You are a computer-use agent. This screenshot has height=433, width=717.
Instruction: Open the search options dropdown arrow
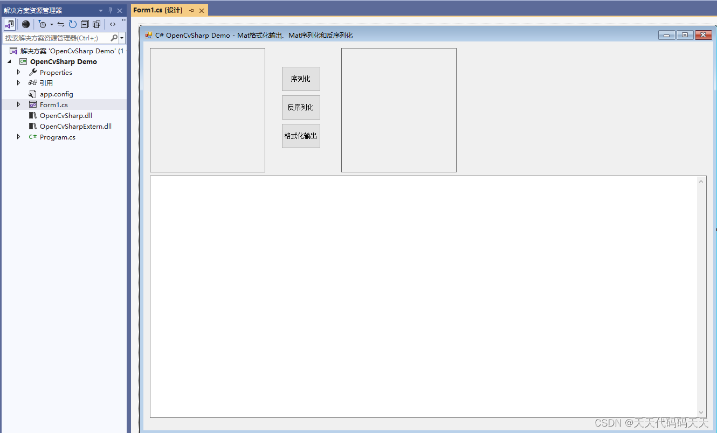(122, 38)
